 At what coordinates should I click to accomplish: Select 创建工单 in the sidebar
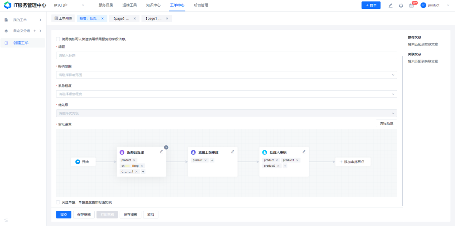click(23, 43)
